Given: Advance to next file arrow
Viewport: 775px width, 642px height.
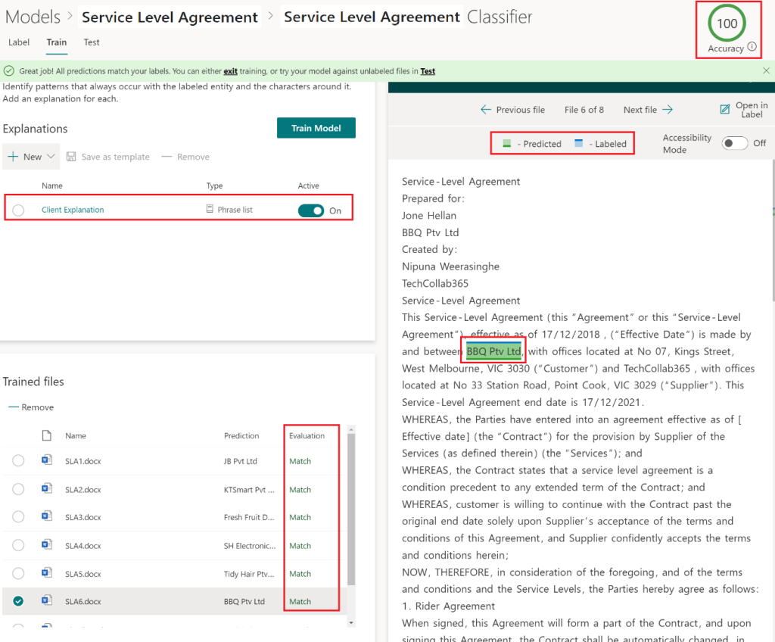Looking at the screenshot, I should pyautogui.click(x=668, y=110).
